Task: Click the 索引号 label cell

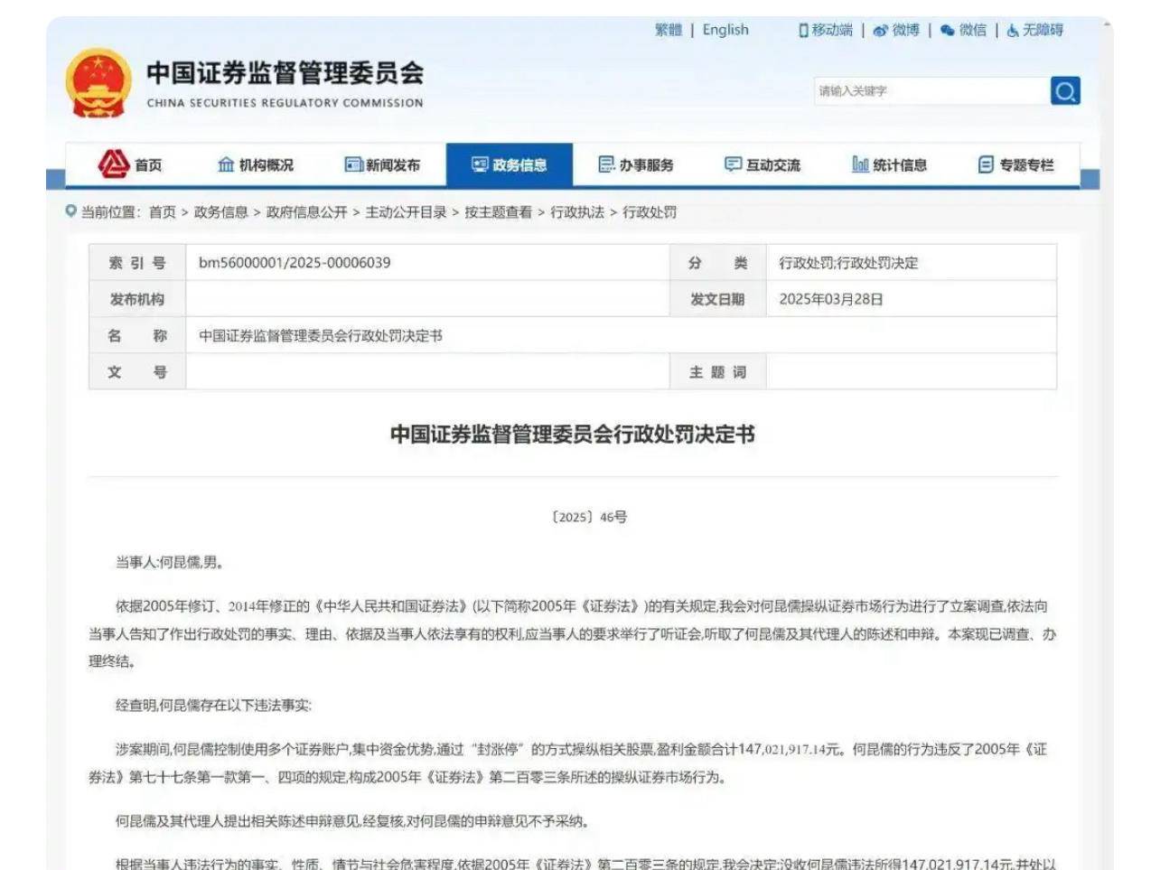Action: click(137, 263)
